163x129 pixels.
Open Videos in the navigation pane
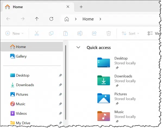click(32, 113)
